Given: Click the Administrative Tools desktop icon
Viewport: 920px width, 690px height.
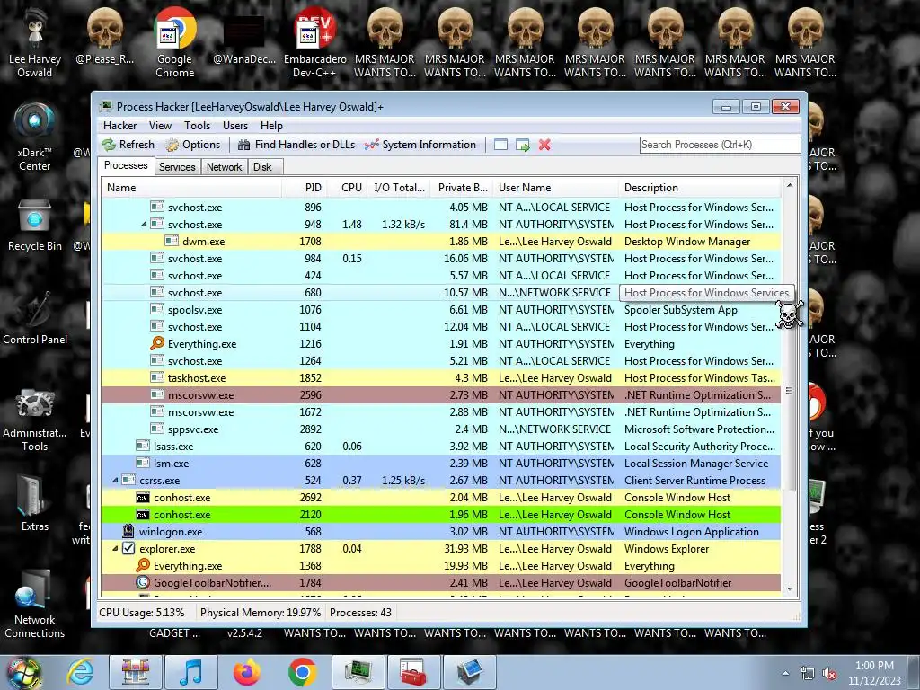Looking at the screenshot, I should [x=35, y=420].
